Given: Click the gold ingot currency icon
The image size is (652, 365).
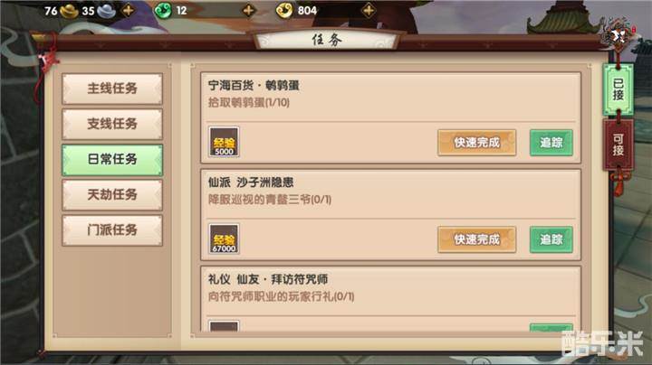Looking at the screenshot, I should pos(69,11).
